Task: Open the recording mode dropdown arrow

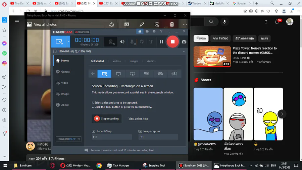Action: pyautogui.click(x=68, y=41)
